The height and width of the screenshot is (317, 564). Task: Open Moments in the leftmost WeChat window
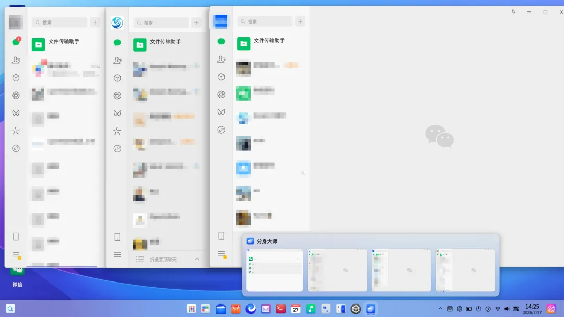coord(16,96)
